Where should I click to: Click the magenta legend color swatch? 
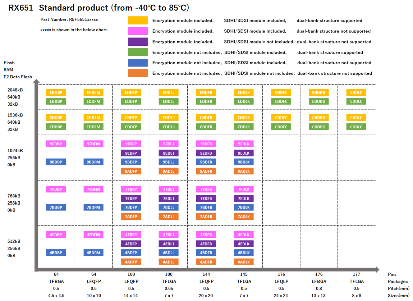137,31
